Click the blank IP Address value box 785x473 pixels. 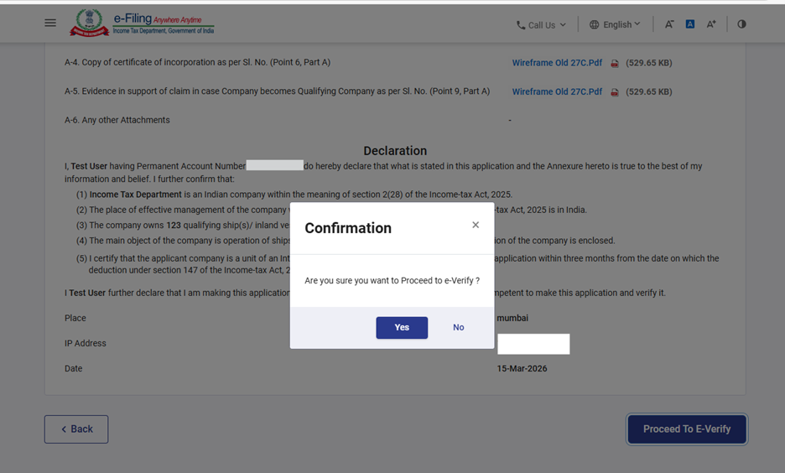pos(533,344)
